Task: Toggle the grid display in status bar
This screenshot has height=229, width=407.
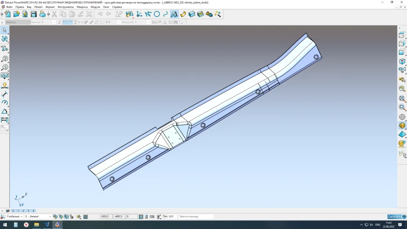Action: click(x=85, y=217)
